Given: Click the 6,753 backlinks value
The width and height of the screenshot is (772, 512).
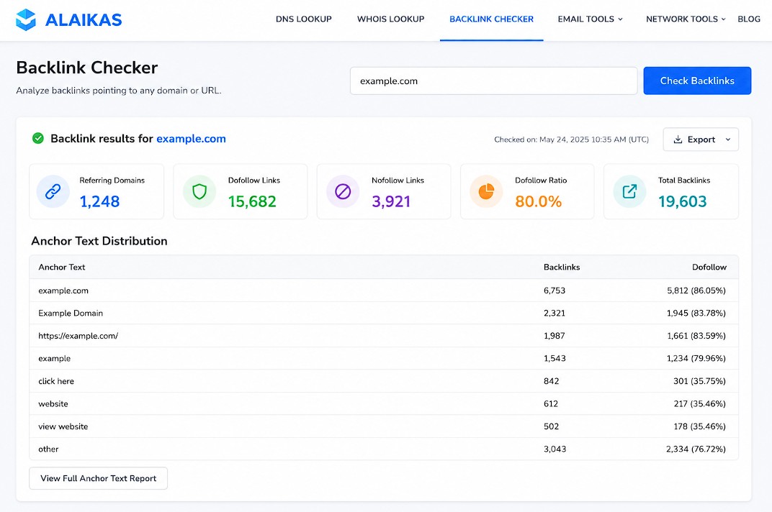Looking at the screenshot, I should tap(555, 291).
